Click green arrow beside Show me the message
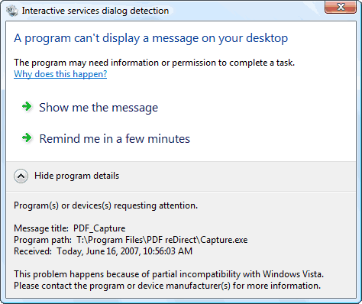362x304 pixels. tap(27, 106)
